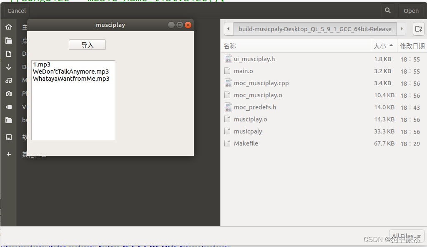
Task: Click the musciplay window title bar
Action: pyautogui.click(x=110, y=25)
